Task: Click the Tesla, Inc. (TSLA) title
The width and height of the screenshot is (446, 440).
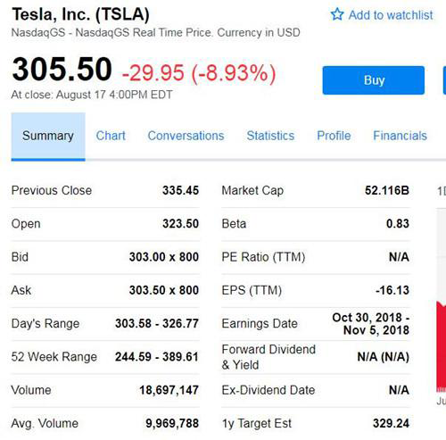Action: [80, 14]
